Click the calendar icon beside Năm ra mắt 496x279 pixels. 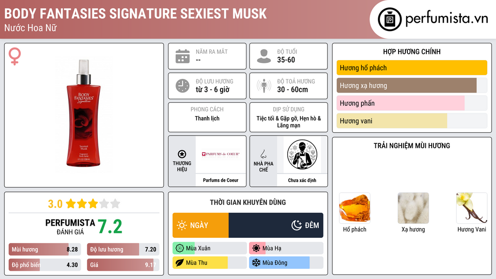pyautogui.click(x=183, y=56)
